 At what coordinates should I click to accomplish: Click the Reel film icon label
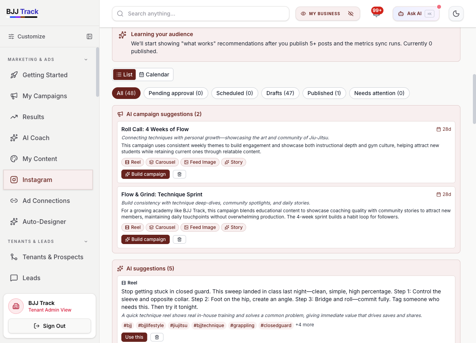[129, 283]
